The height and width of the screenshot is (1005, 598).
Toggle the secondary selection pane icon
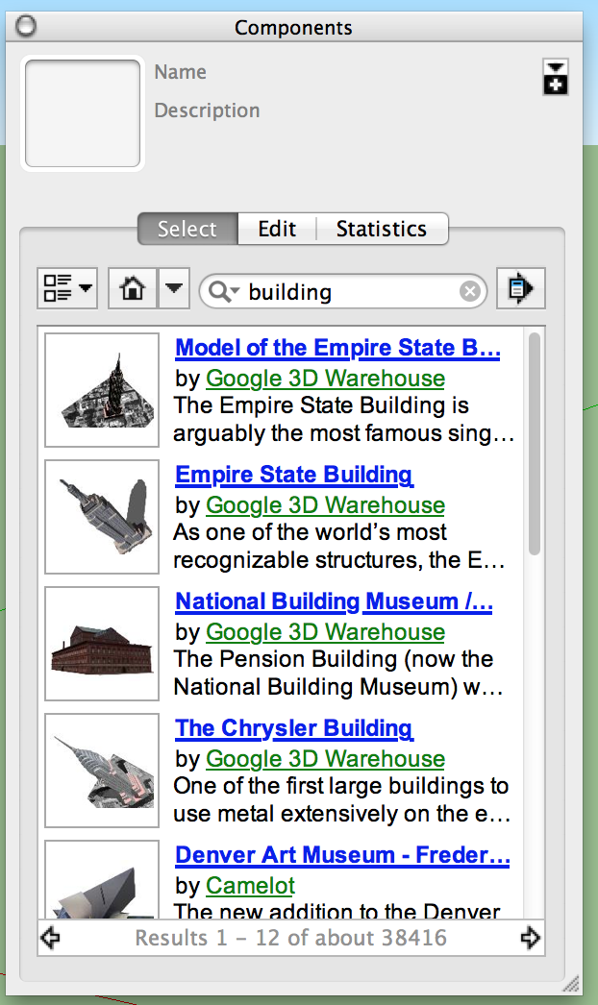click(x=555, y=77)
